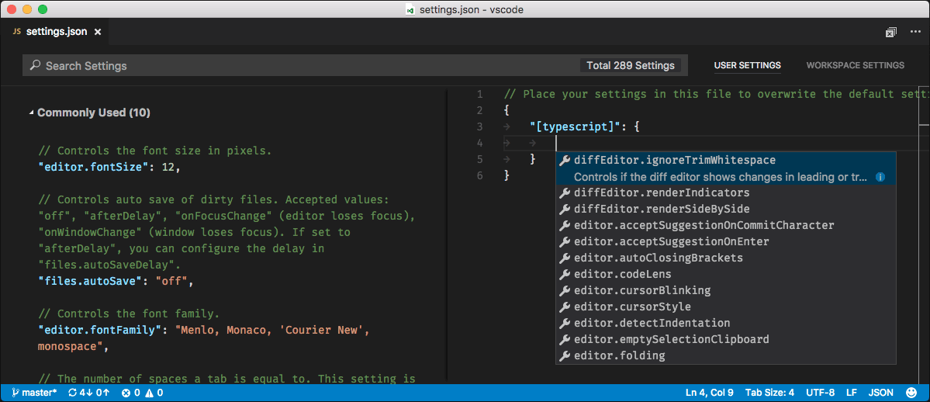
Task: Choose editor.cursorBlinking from the suggestion list
Action: (x=641, y=290)
